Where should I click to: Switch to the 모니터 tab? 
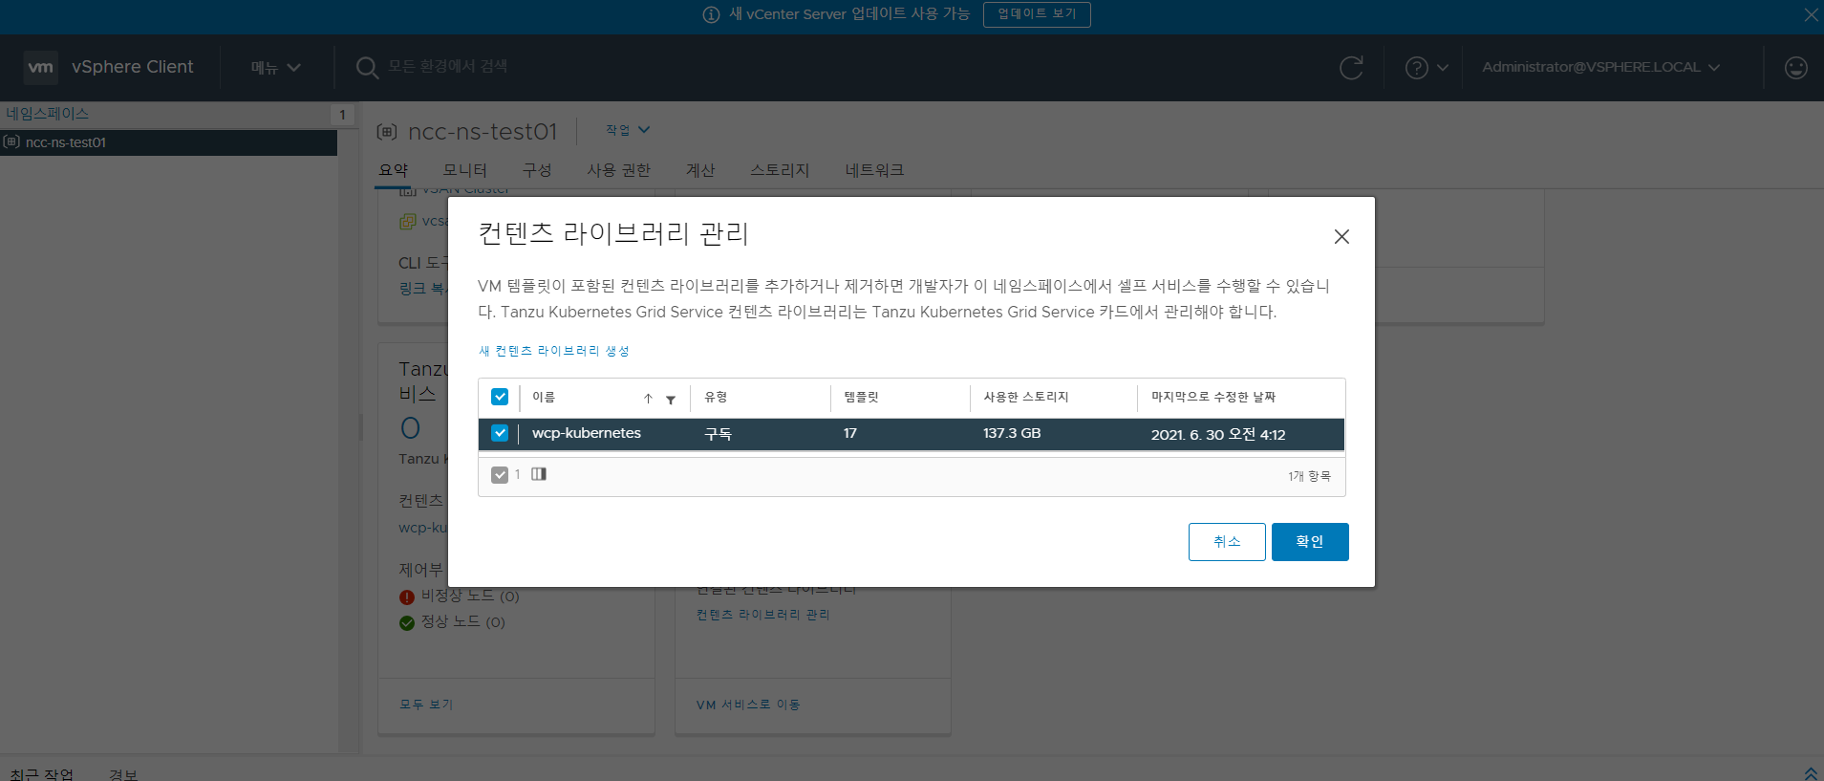[x=465, y=170]
